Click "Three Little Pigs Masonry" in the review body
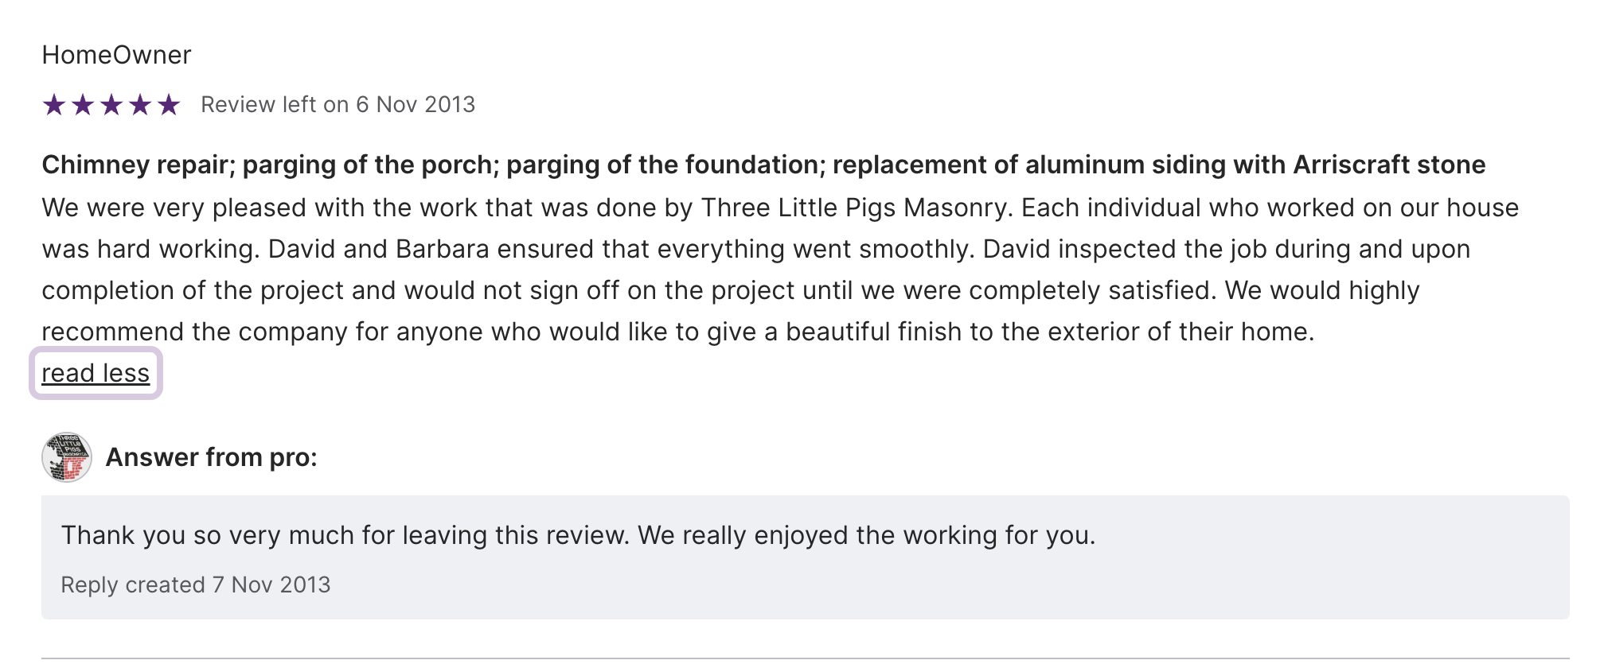1600x668 pixels. coord(854,208)
